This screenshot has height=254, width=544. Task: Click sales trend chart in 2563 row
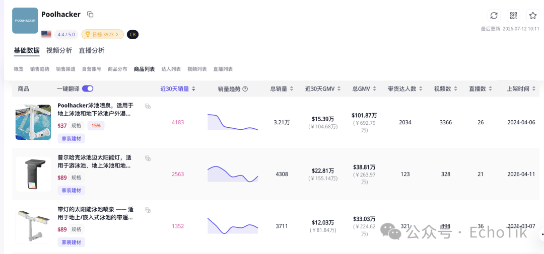233,174
